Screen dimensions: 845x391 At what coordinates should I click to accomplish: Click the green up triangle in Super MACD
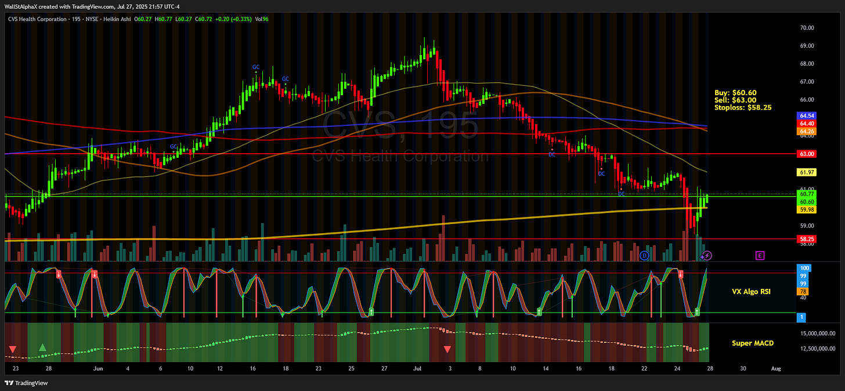point(42,347)
